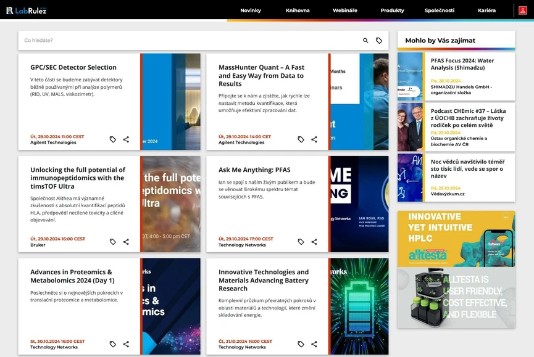Image resolution: width=534 pixels, height=357 pixels.
Task: Click Ask Me Anything PFAS thumbnail
Action: pos(359,204)
